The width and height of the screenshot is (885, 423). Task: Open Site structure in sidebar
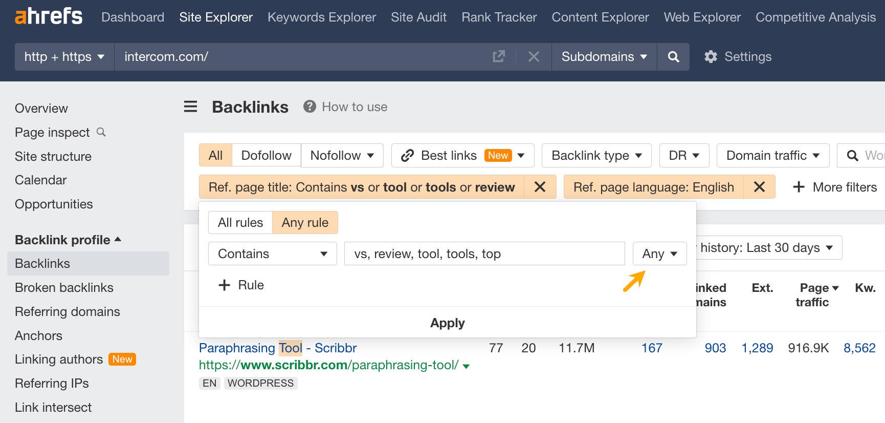tap(53, 156)
